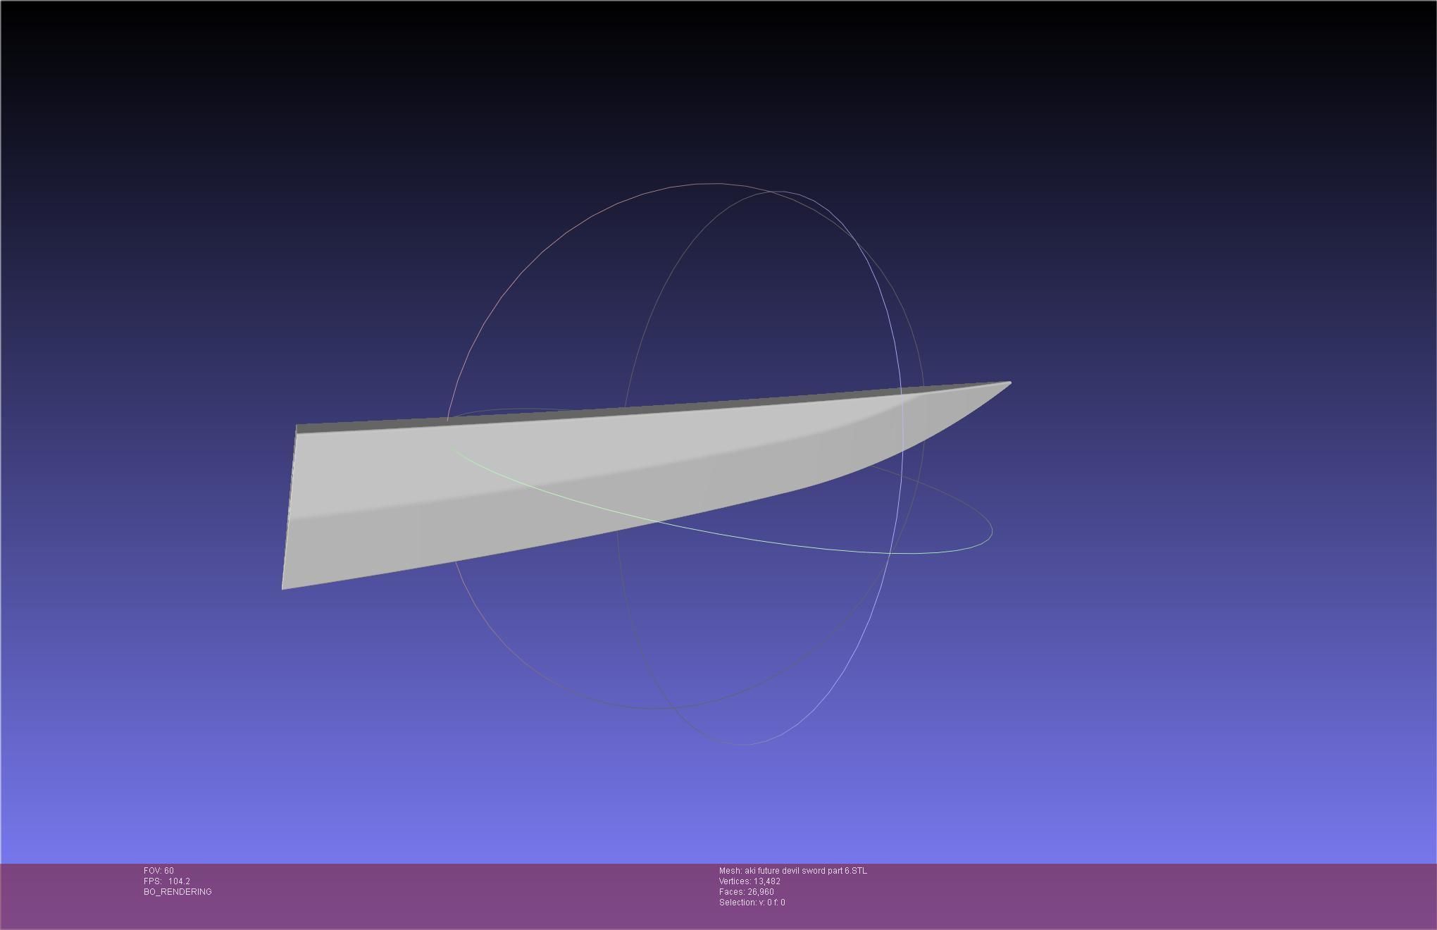Select the mesh name 'aki future devil sword part 6.STL'
1437x930 pixels.
[x=806, y=871]
